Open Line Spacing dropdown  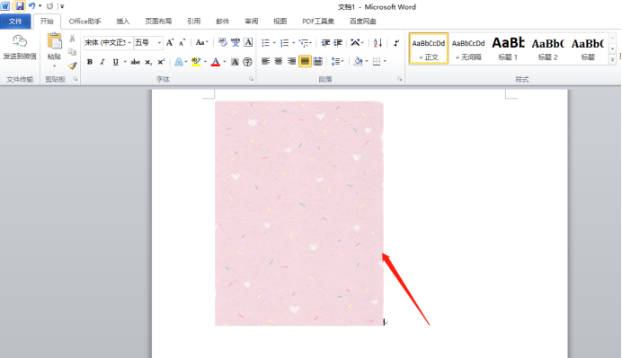[x=338, y=61]
